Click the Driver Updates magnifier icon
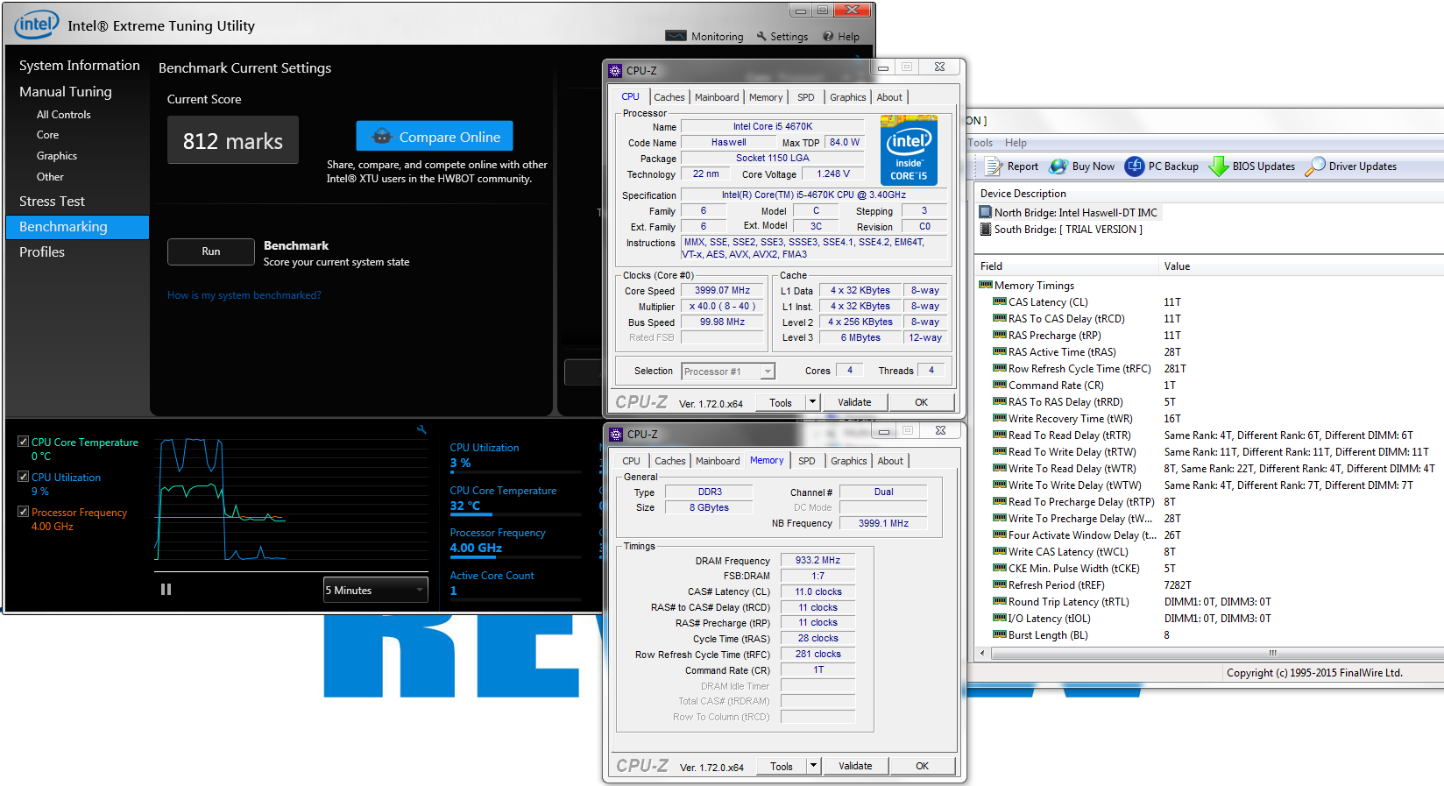 1314,166
